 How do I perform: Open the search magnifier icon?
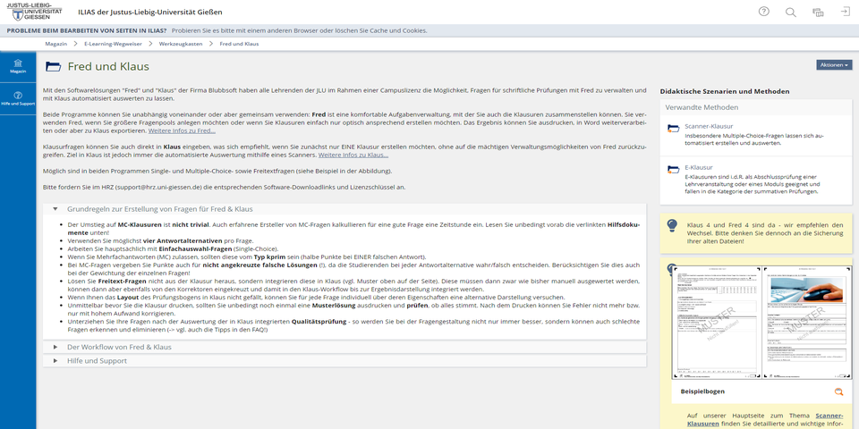click(x=790, y=12)
